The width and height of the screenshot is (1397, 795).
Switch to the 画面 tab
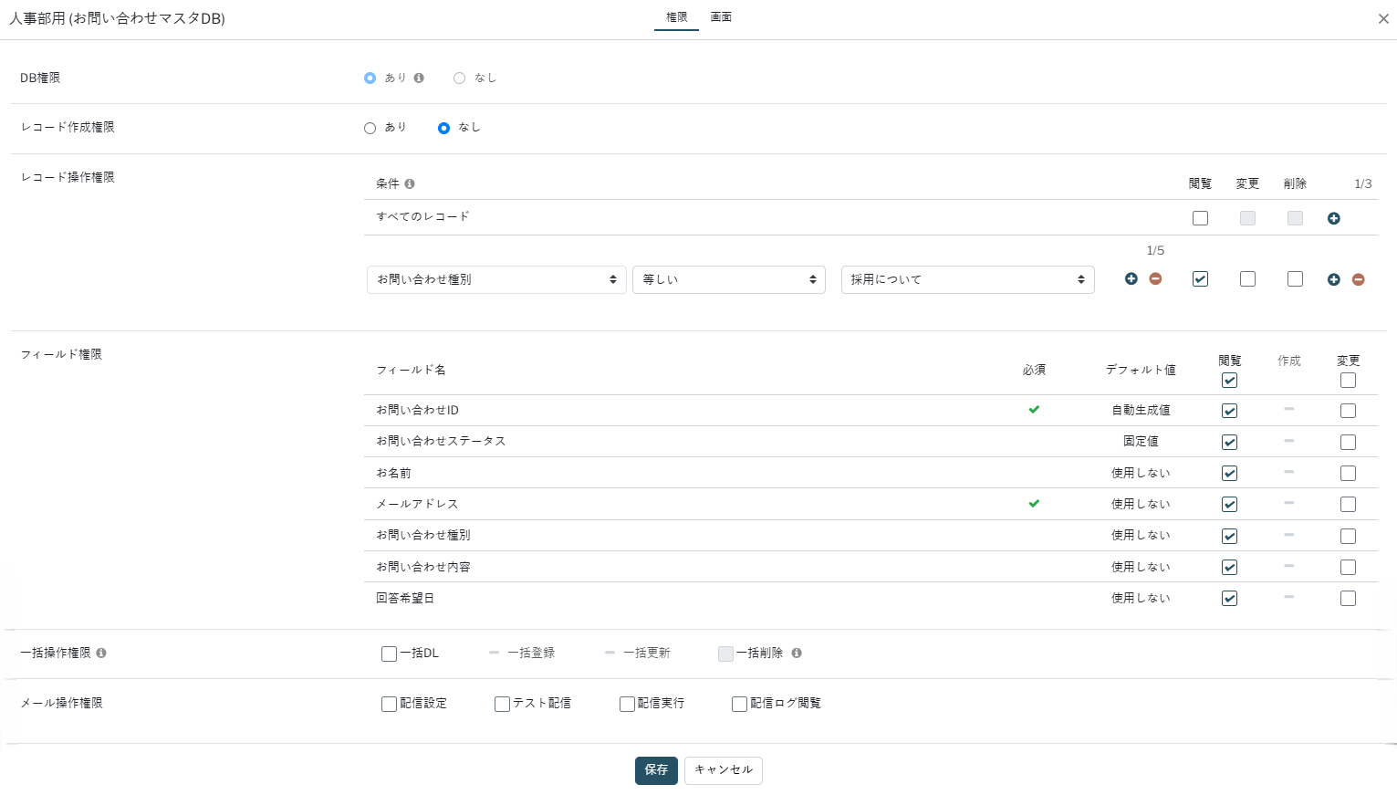click(721, 17)
